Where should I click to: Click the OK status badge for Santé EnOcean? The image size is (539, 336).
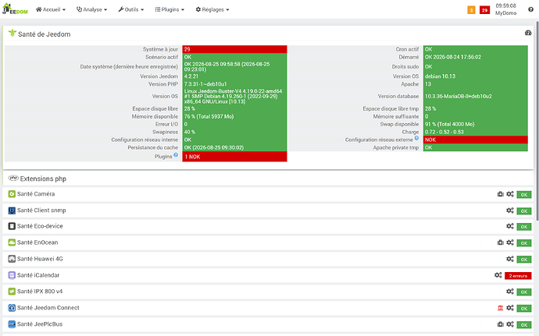[x=524, y=243]
